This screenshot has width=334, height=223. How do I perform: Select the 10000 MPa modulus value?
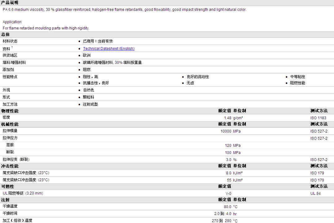click(230, 131)
